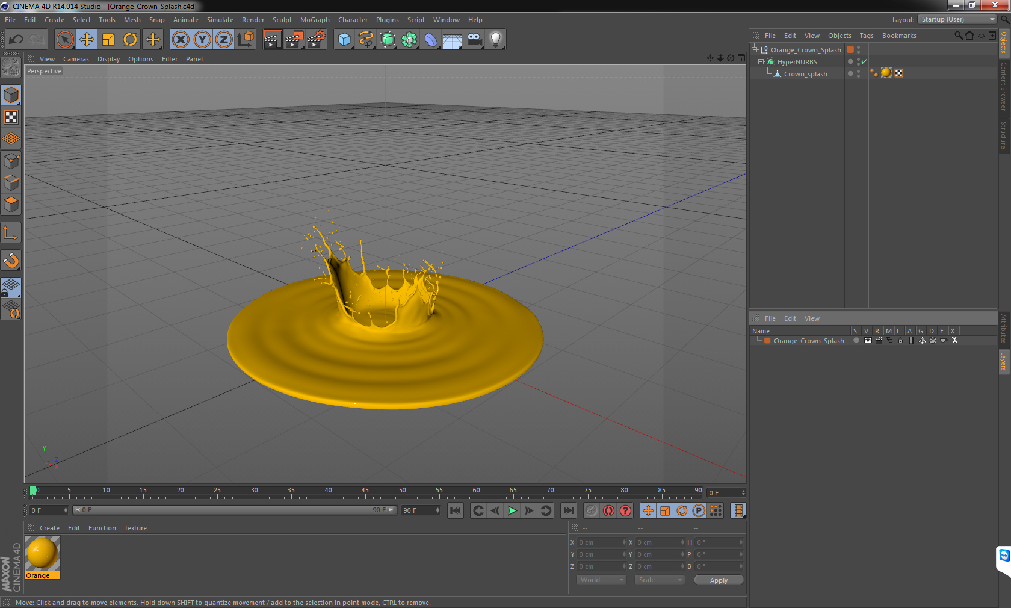Activate the Scale tool
This screenshot has width=1011, height=608.
(x=108, y=40)
